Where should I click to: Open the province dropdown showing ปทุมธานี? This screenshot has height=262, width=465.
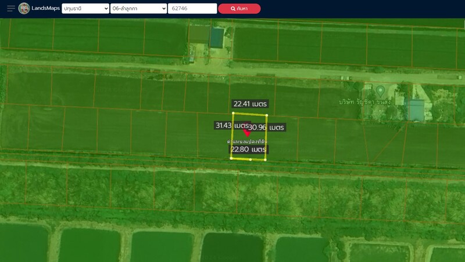pyautogui.click(x=85, y=9)
